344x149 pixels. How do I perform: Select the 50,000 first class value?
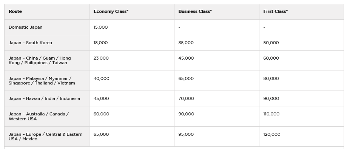(271, 43)
